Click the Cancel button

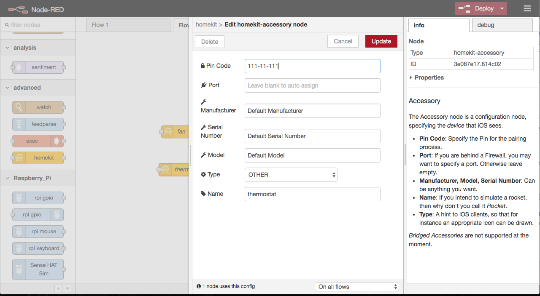(x=343, y=41)
